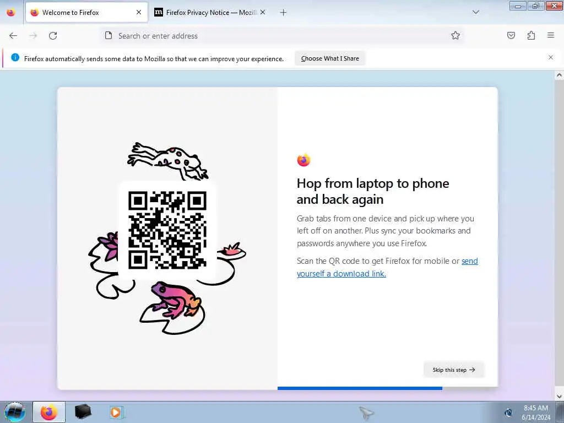Open the list all tabs chevron
This screenshot has height=423, width=564.
tap(476, 12)
